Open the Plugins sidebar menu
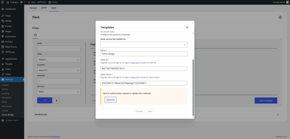Image resolution: width=290 pixels, height=139 pixels. [9, 64]
